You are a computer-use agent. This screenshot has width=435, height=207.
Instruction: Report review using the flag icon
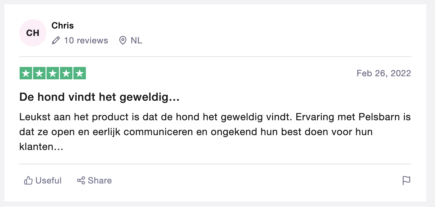pos(406,180)
